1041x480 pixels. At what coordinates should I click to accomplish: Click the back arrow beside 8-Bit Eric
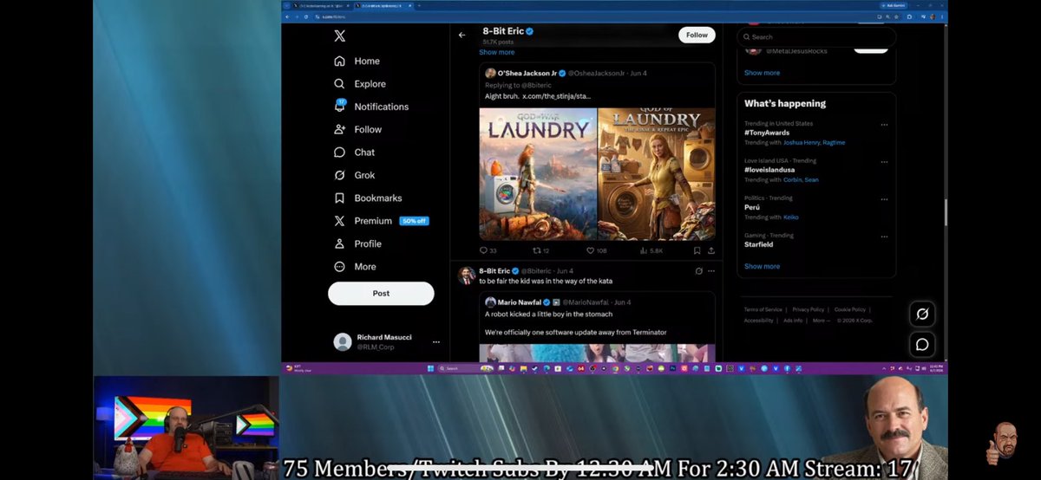pyautogui.click(x=462, y=36)
